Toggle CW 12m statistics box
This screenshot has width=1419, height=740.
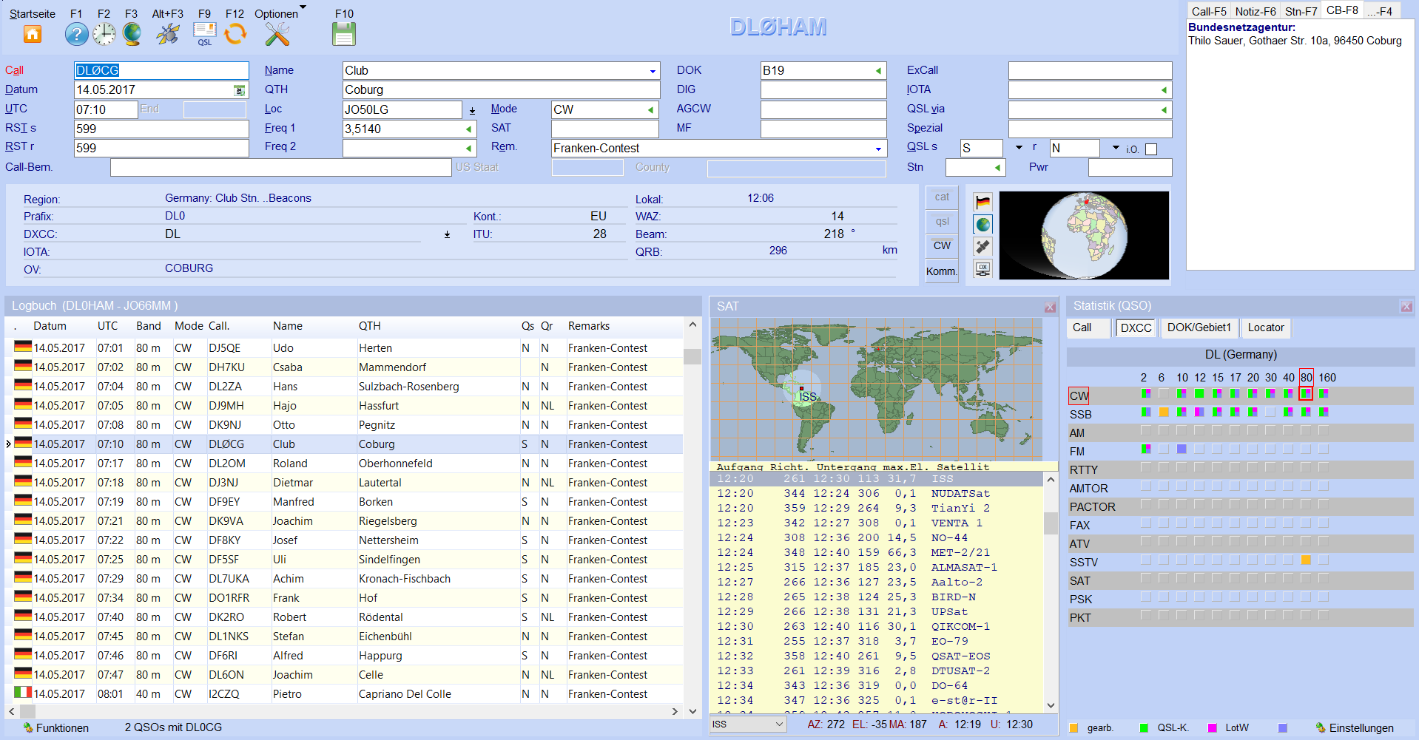tap(1199, 393)
